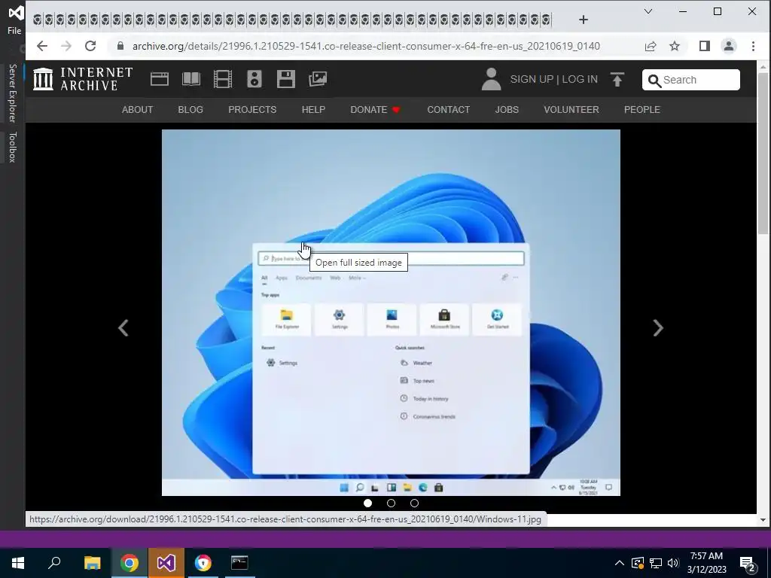771x578 pixels.
Task: Open a new tab with the plus button
Action: click(x=584, y=20)
